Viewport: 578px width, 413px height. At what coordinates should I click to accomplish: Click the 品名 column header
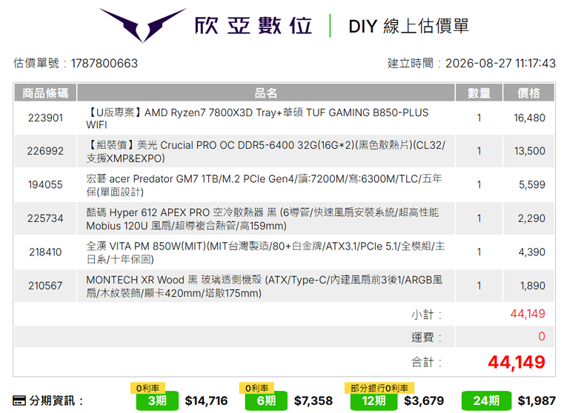(x=266, y=93)
